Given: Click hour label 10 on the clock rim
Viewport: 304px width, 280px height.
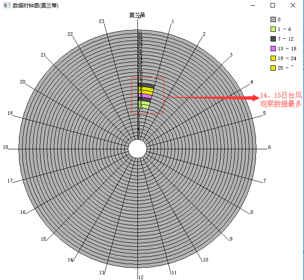Looking at the screenshot, I should coord(205,260).
